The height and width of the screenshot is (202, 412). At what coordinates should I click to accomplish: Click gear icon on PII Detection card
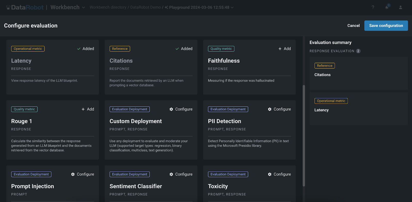270,109
